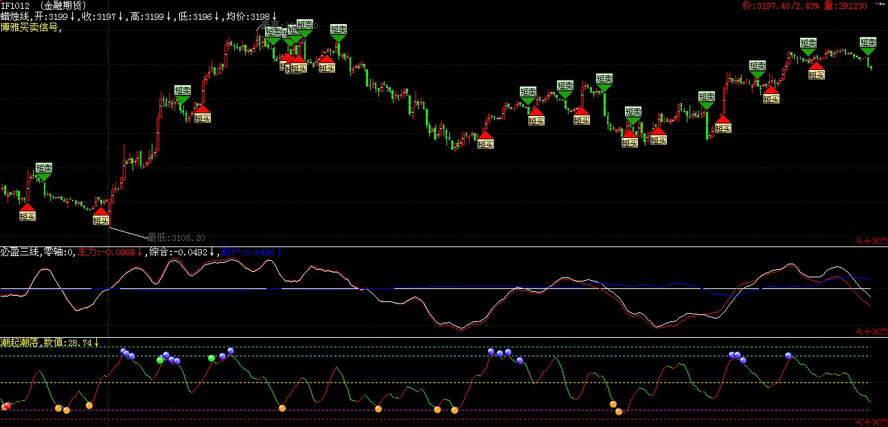Viewport: 888px width, 427px height.
Task: Click the magnifier icon in the 必盈三线 panel
Action: pyautogui.click(x=858, y=332)
